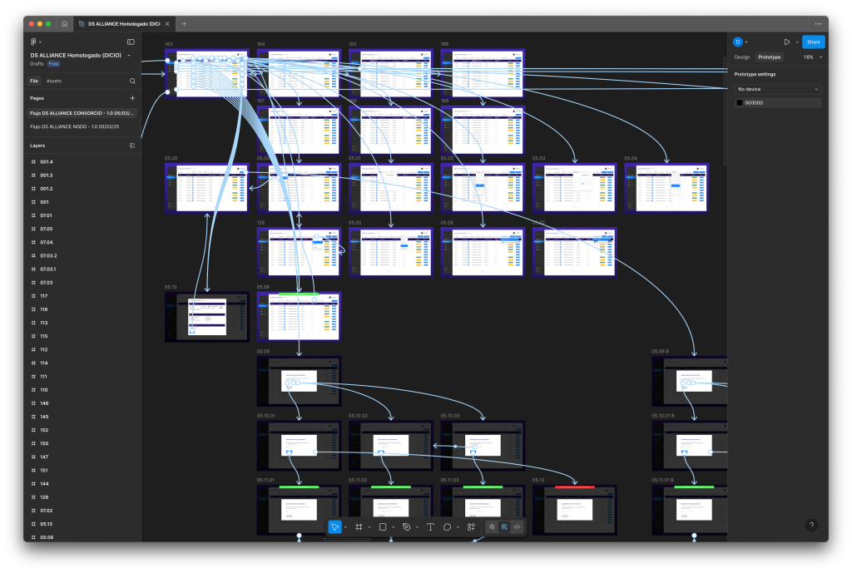Select the Pen tool
Image resolution: width=852 pixels, height=573 pixels.
click(406, 526)
